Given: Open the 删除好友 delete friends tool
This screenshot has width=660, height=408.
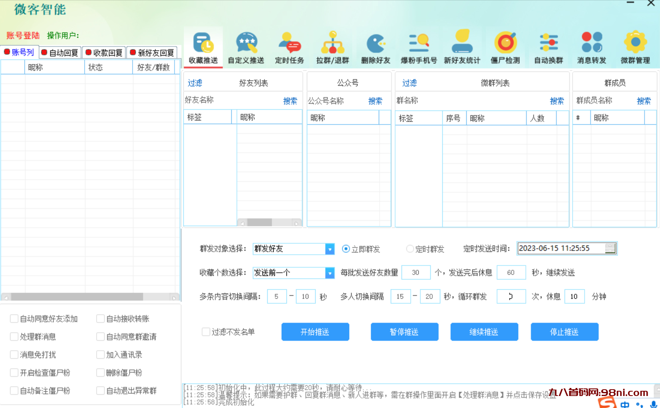Looking at the screenshot, I should [376, 47].
